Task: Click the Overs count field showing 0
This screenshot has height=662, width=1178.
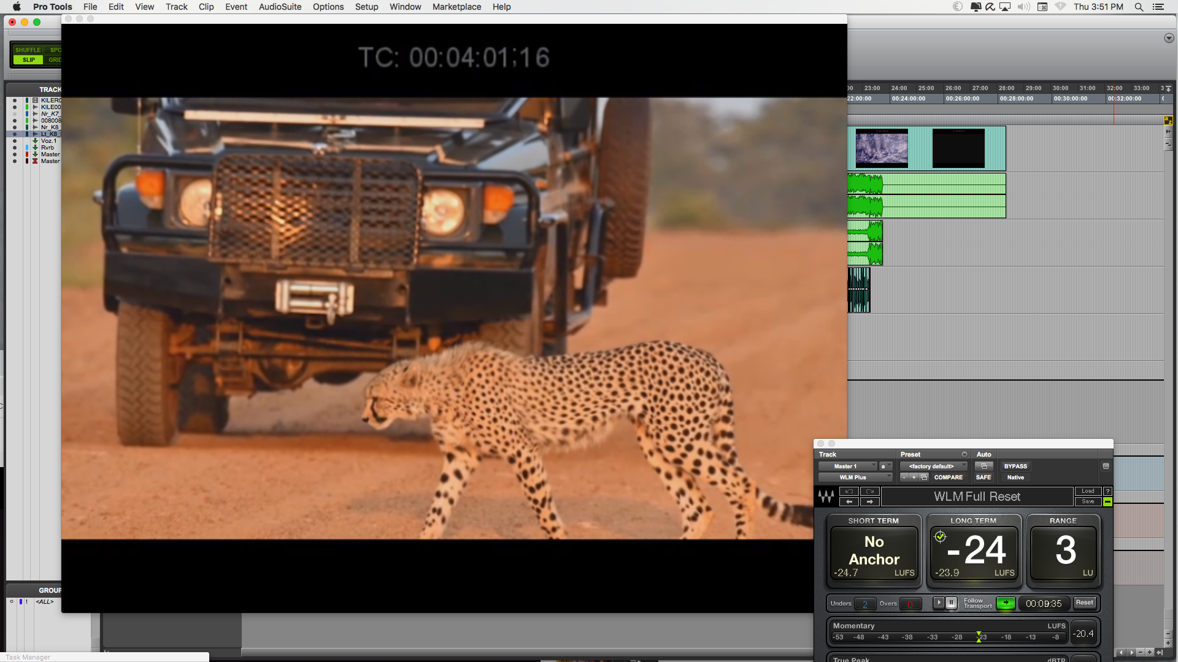Action: coord(910,604)
